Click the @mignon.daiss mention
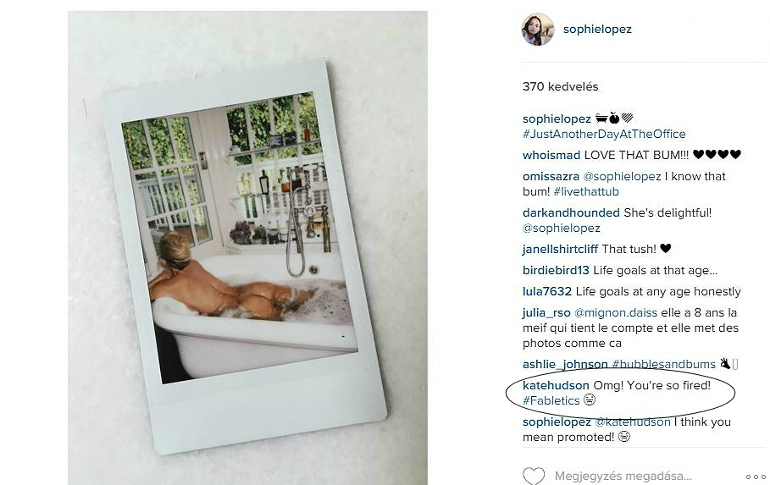Screen dimensions: 770x485 coord(616,312)
